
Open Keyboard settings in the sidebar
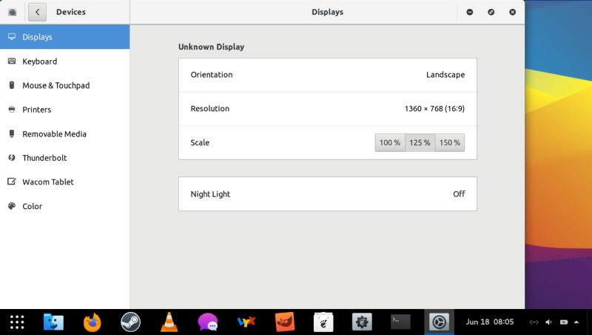(40, 62)
